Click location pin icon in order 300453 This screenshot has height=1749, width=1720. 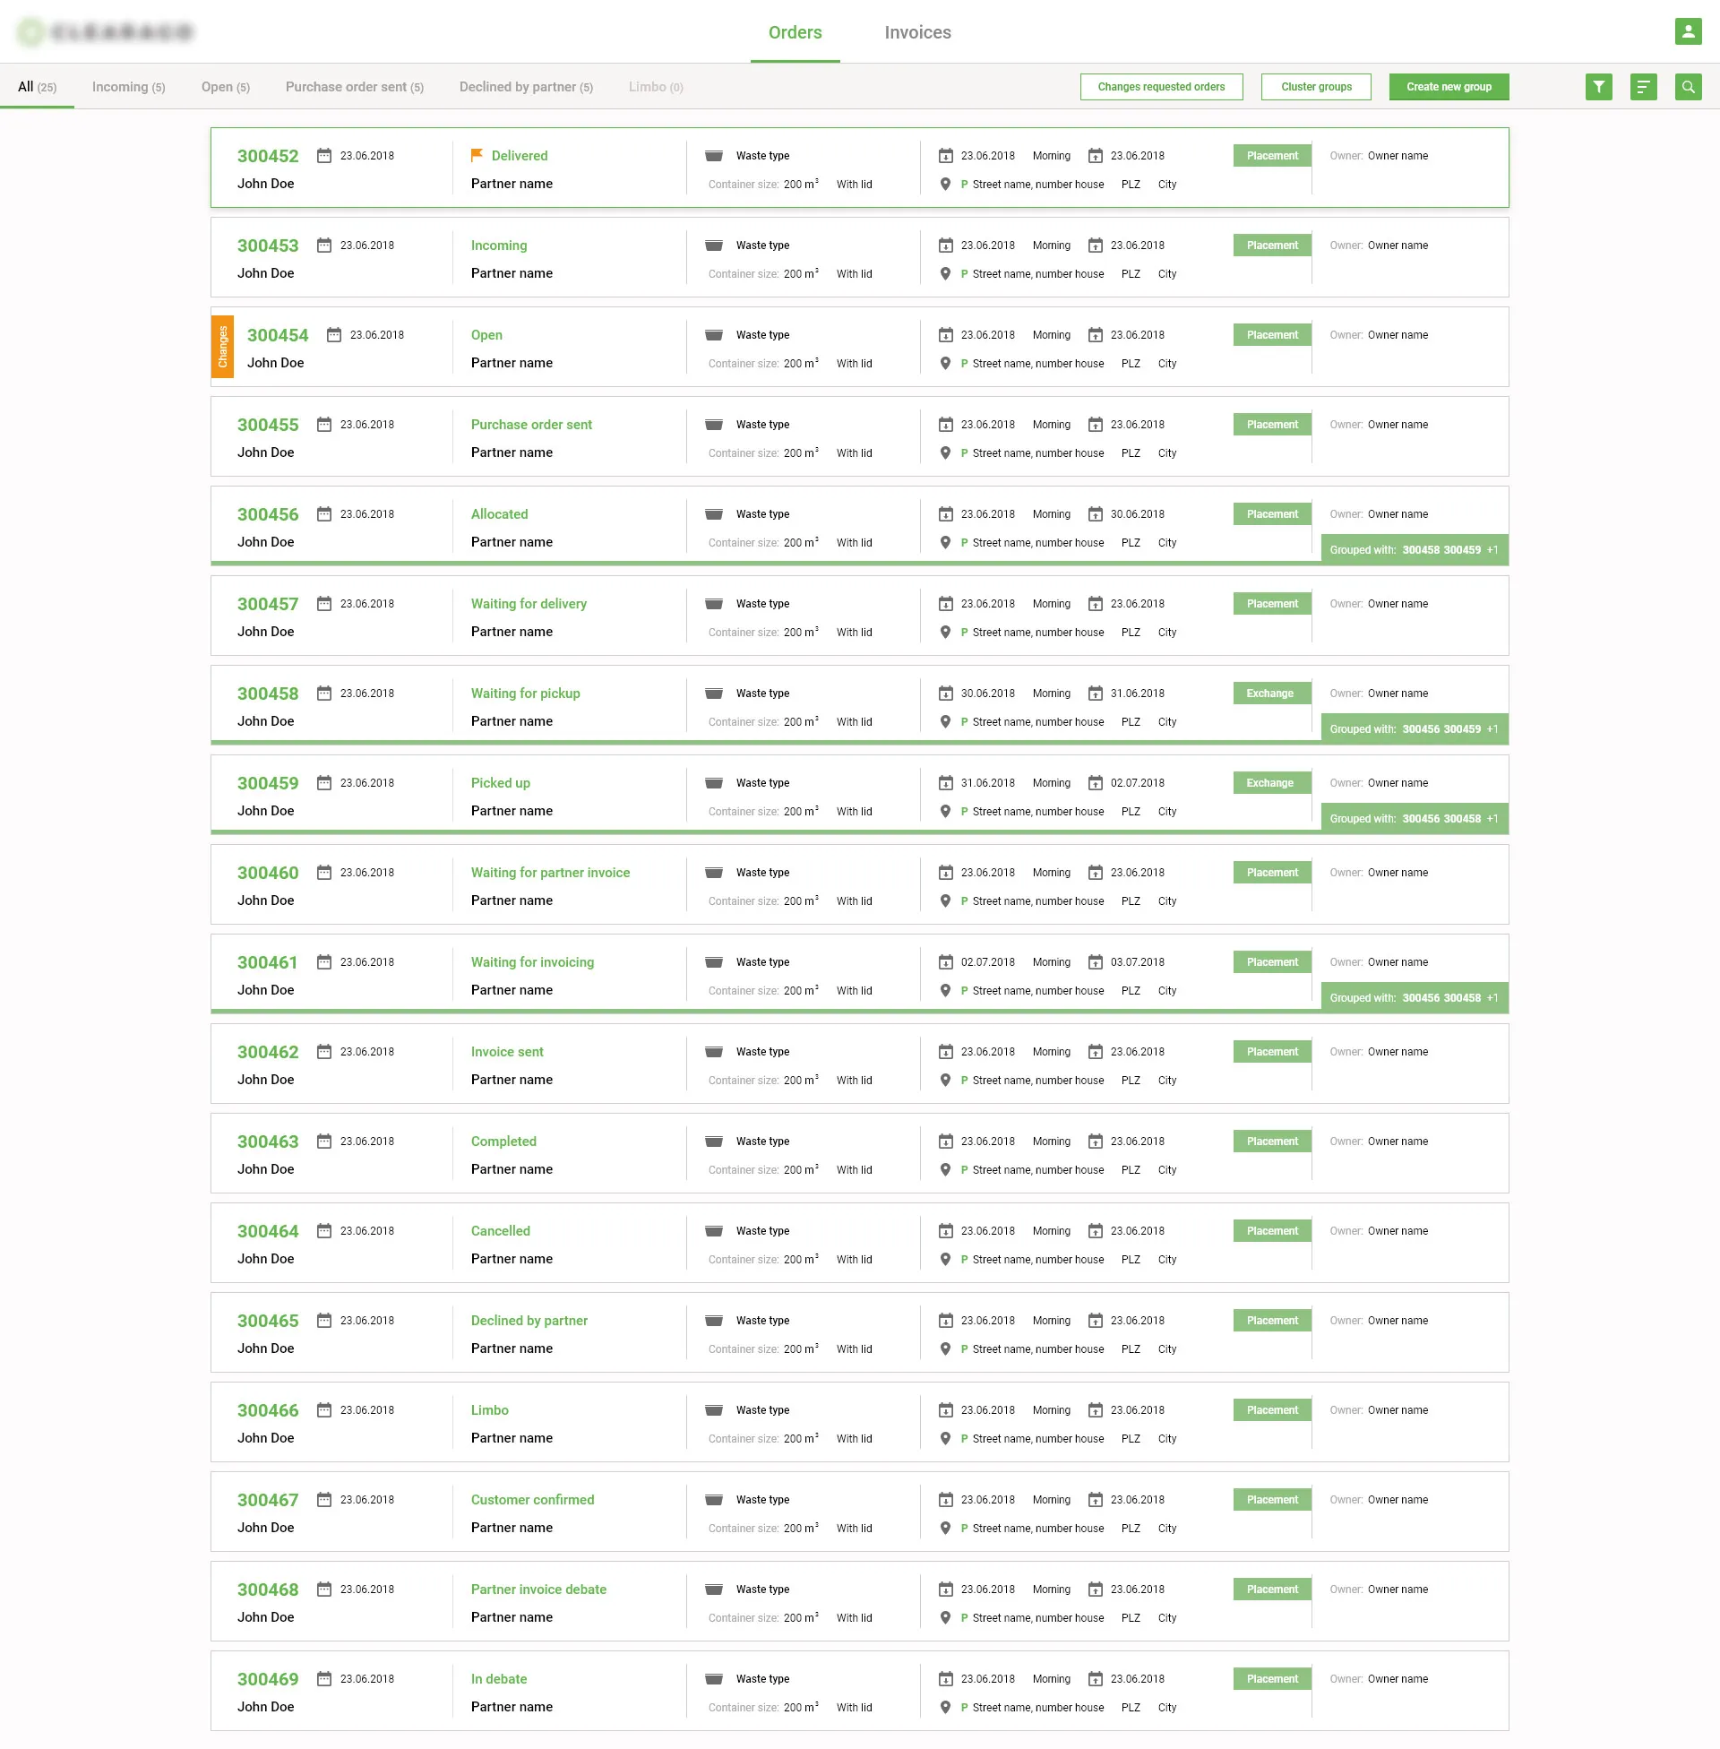pos(945,274)
